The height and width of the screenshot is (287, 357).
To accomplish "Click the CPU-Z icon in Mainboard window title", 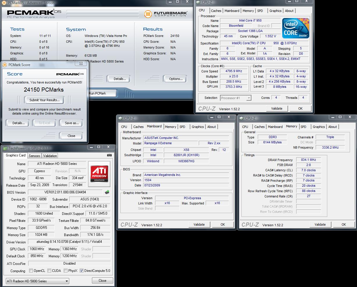I will tap(120, 118).
